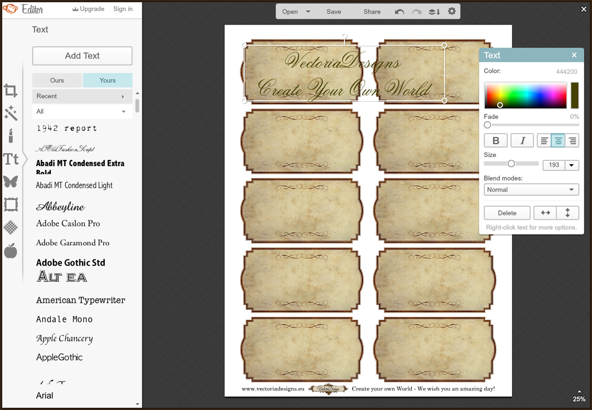Align text left
Screen dimensions: 592x410
coord(544,141)
